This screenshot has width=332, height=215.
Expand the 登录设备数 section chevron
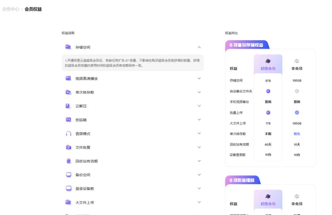(199, 188)
